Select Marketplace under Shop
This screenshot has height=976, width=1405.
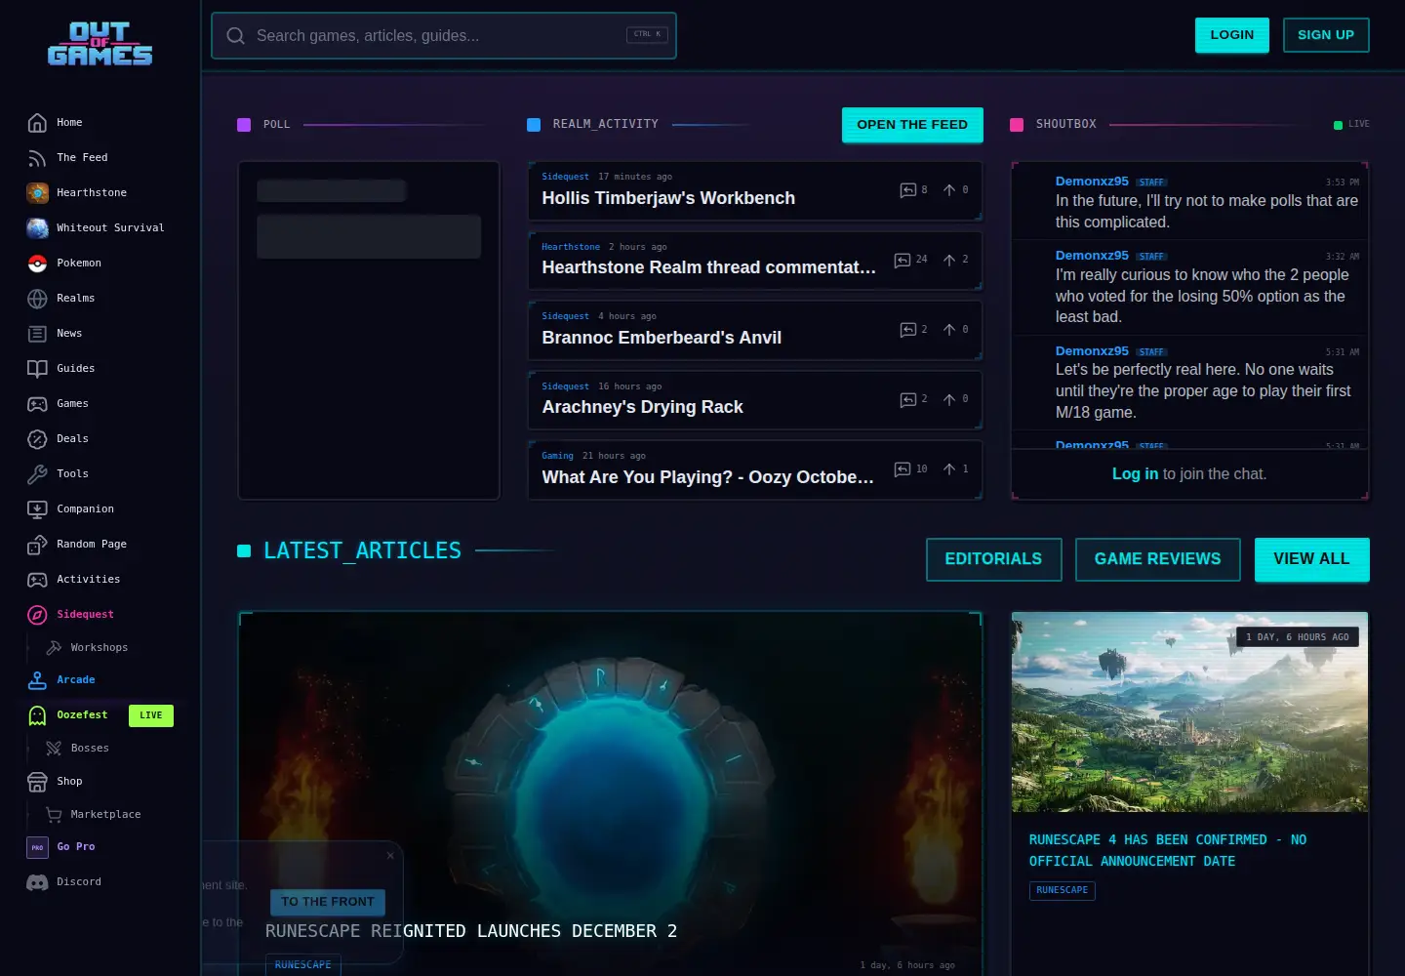click(x=105, y=815)
